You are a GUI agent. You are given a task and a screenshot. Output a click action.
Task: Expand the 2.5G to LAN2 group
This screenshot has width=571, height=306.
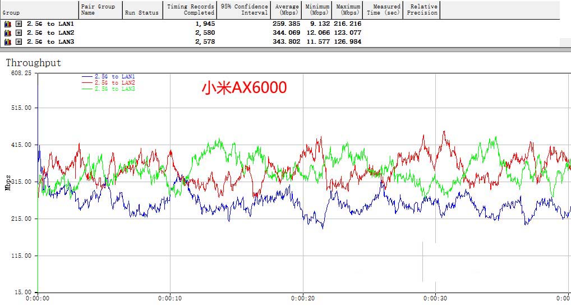[19, 33]
